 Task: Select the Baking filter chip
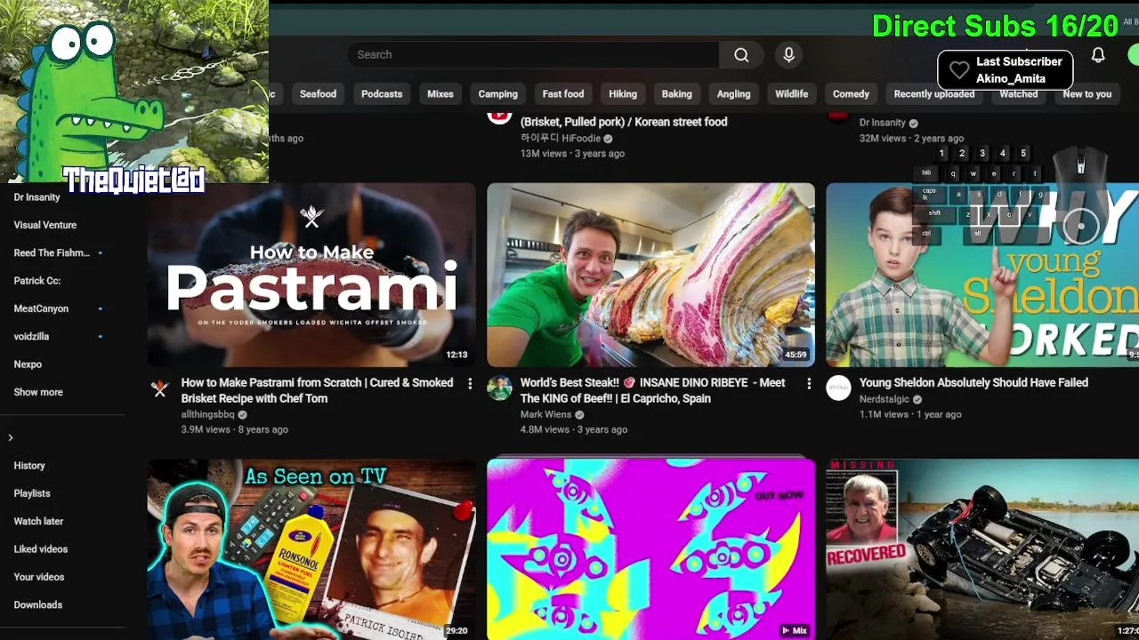click(676, 93)
